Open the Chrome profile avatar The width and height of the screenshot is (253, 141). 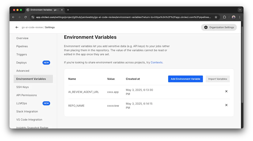point(234,17)
